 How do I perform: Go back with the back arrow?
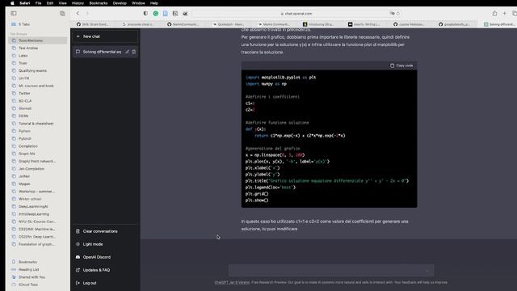(x=78, y=14)
